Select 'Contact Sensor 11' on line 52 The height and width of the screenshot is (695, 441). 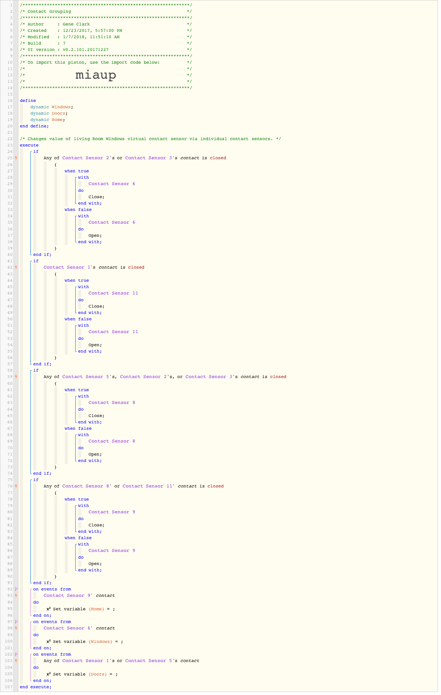(x=113, y=332)
